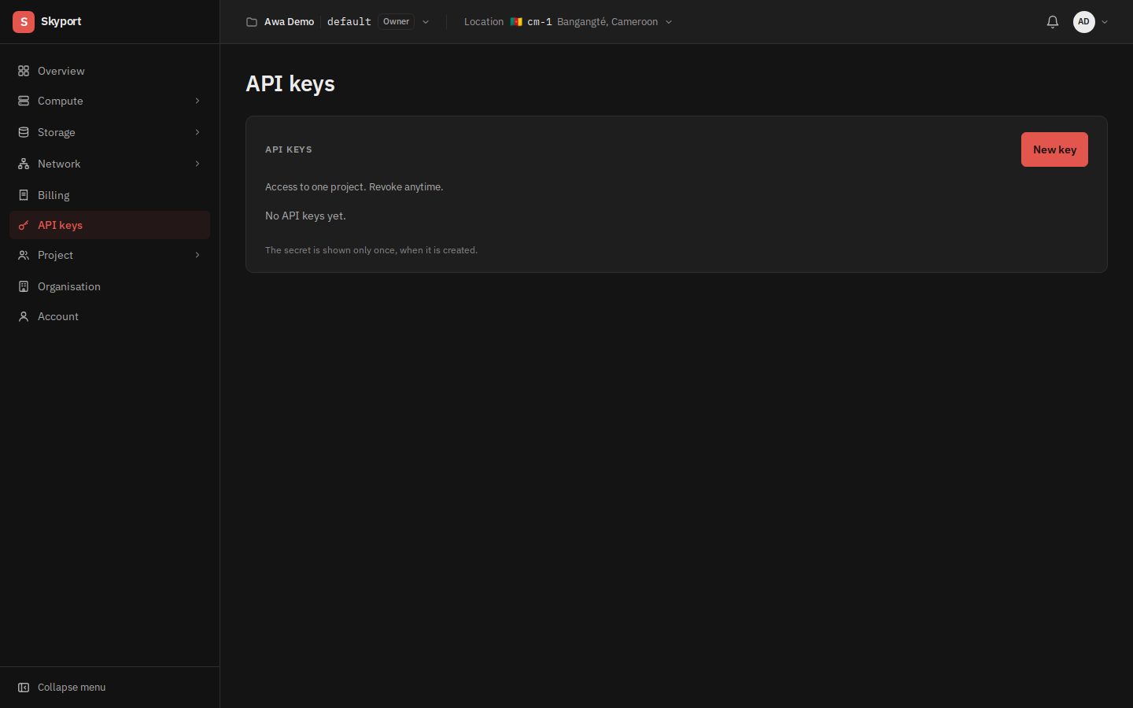This screenshot has height=708, width=1133.
Task: Click the Cameroon flag icon
Action: tap(516, 22)
